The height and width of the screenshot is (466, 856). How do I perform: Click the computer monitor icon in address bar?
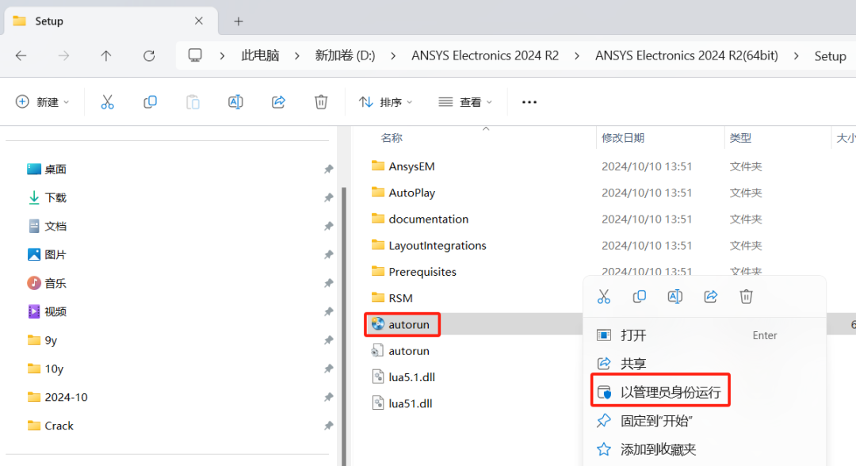(195, 55)
